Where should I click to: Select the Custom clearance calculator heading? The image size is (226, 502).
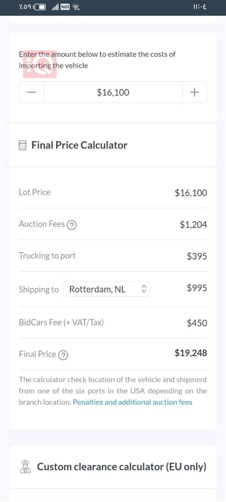(x=122, y=467)
